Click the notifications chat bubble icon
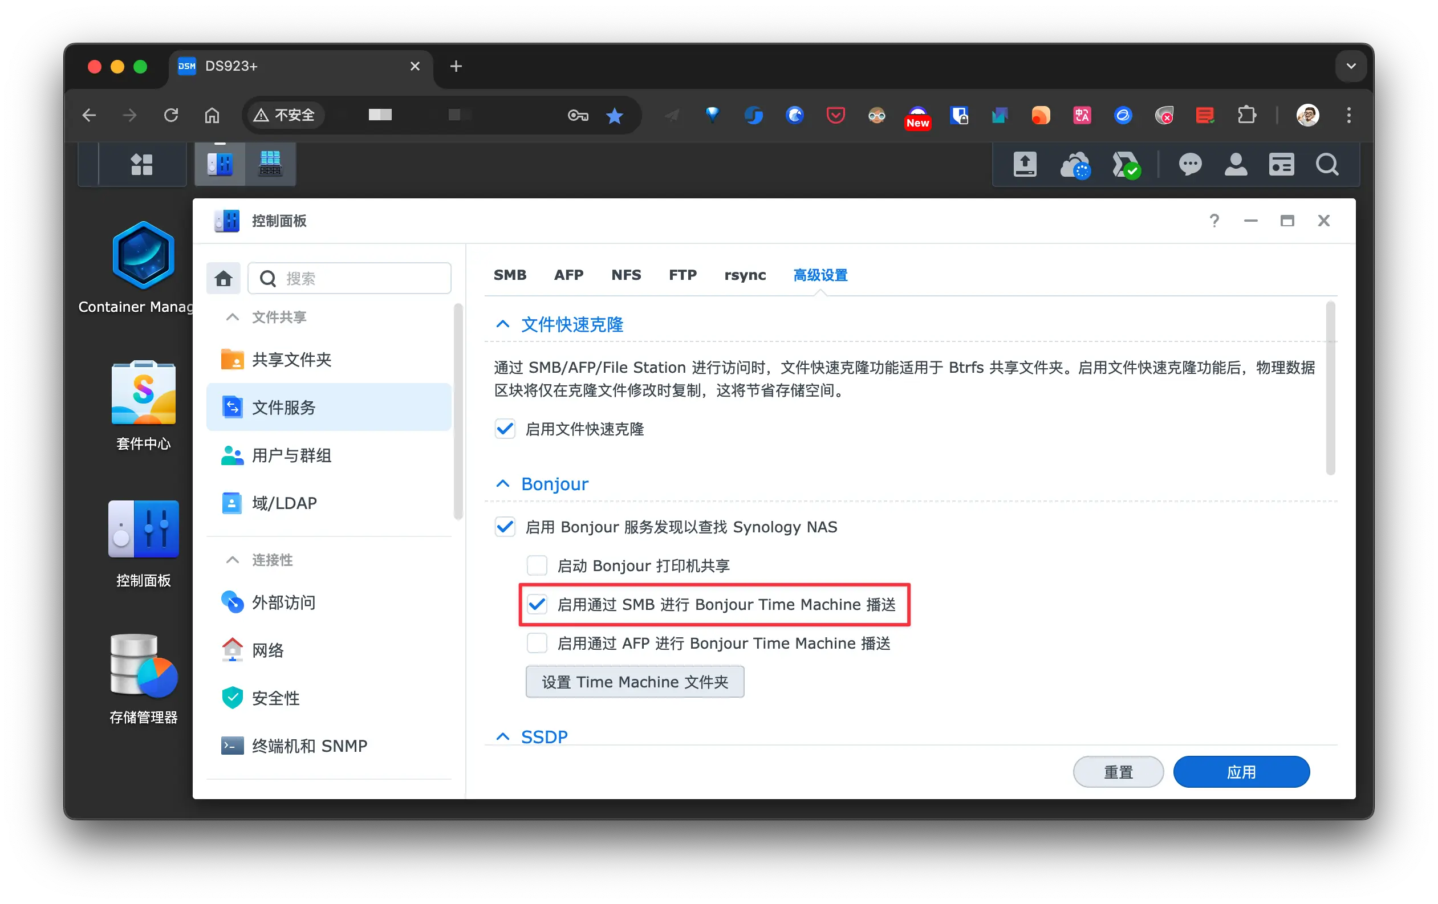This screenshot has width=1438, height=904. pos(1189,164)
